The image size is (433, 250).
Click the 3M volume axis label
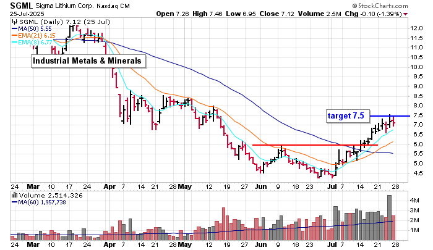pos(415,210)
